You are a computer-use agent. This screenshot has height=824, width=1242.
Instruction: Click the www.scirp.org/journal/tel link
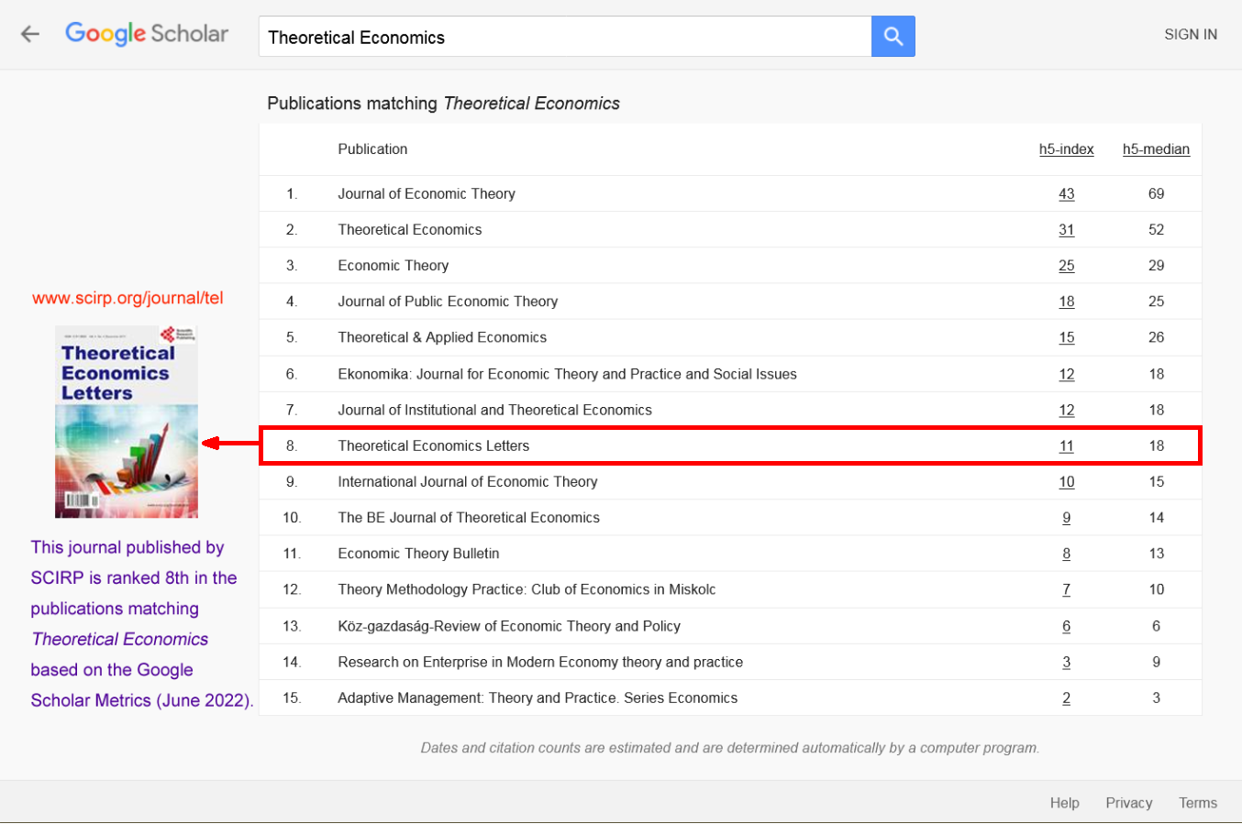pyautogui.click(x=127, y=298)
